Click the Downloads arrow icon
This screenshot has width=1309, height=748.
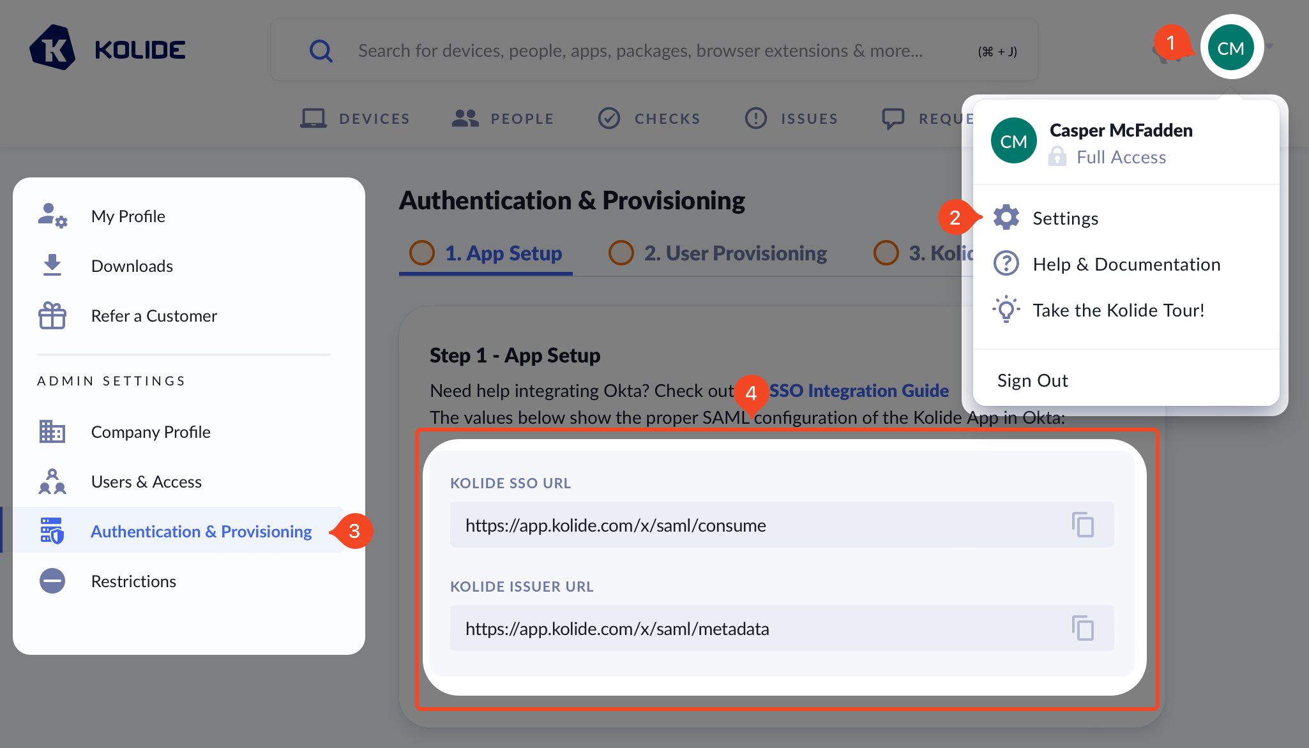(x=52, y=265)
